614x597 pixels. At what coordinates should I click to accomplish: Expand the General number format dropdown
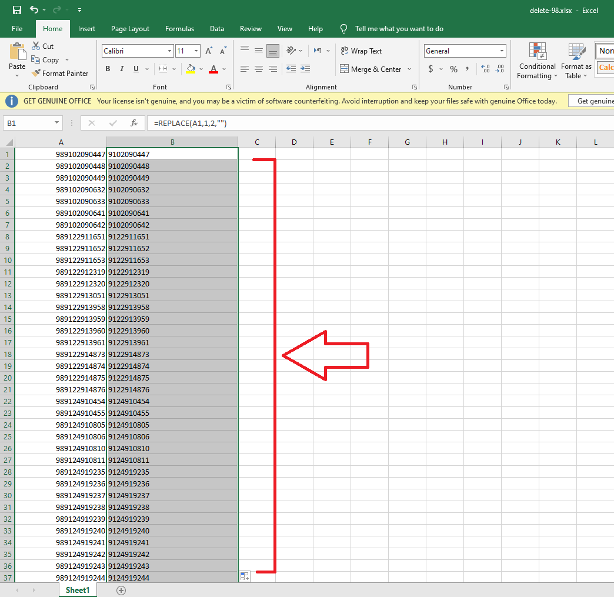tap(501, 51)
